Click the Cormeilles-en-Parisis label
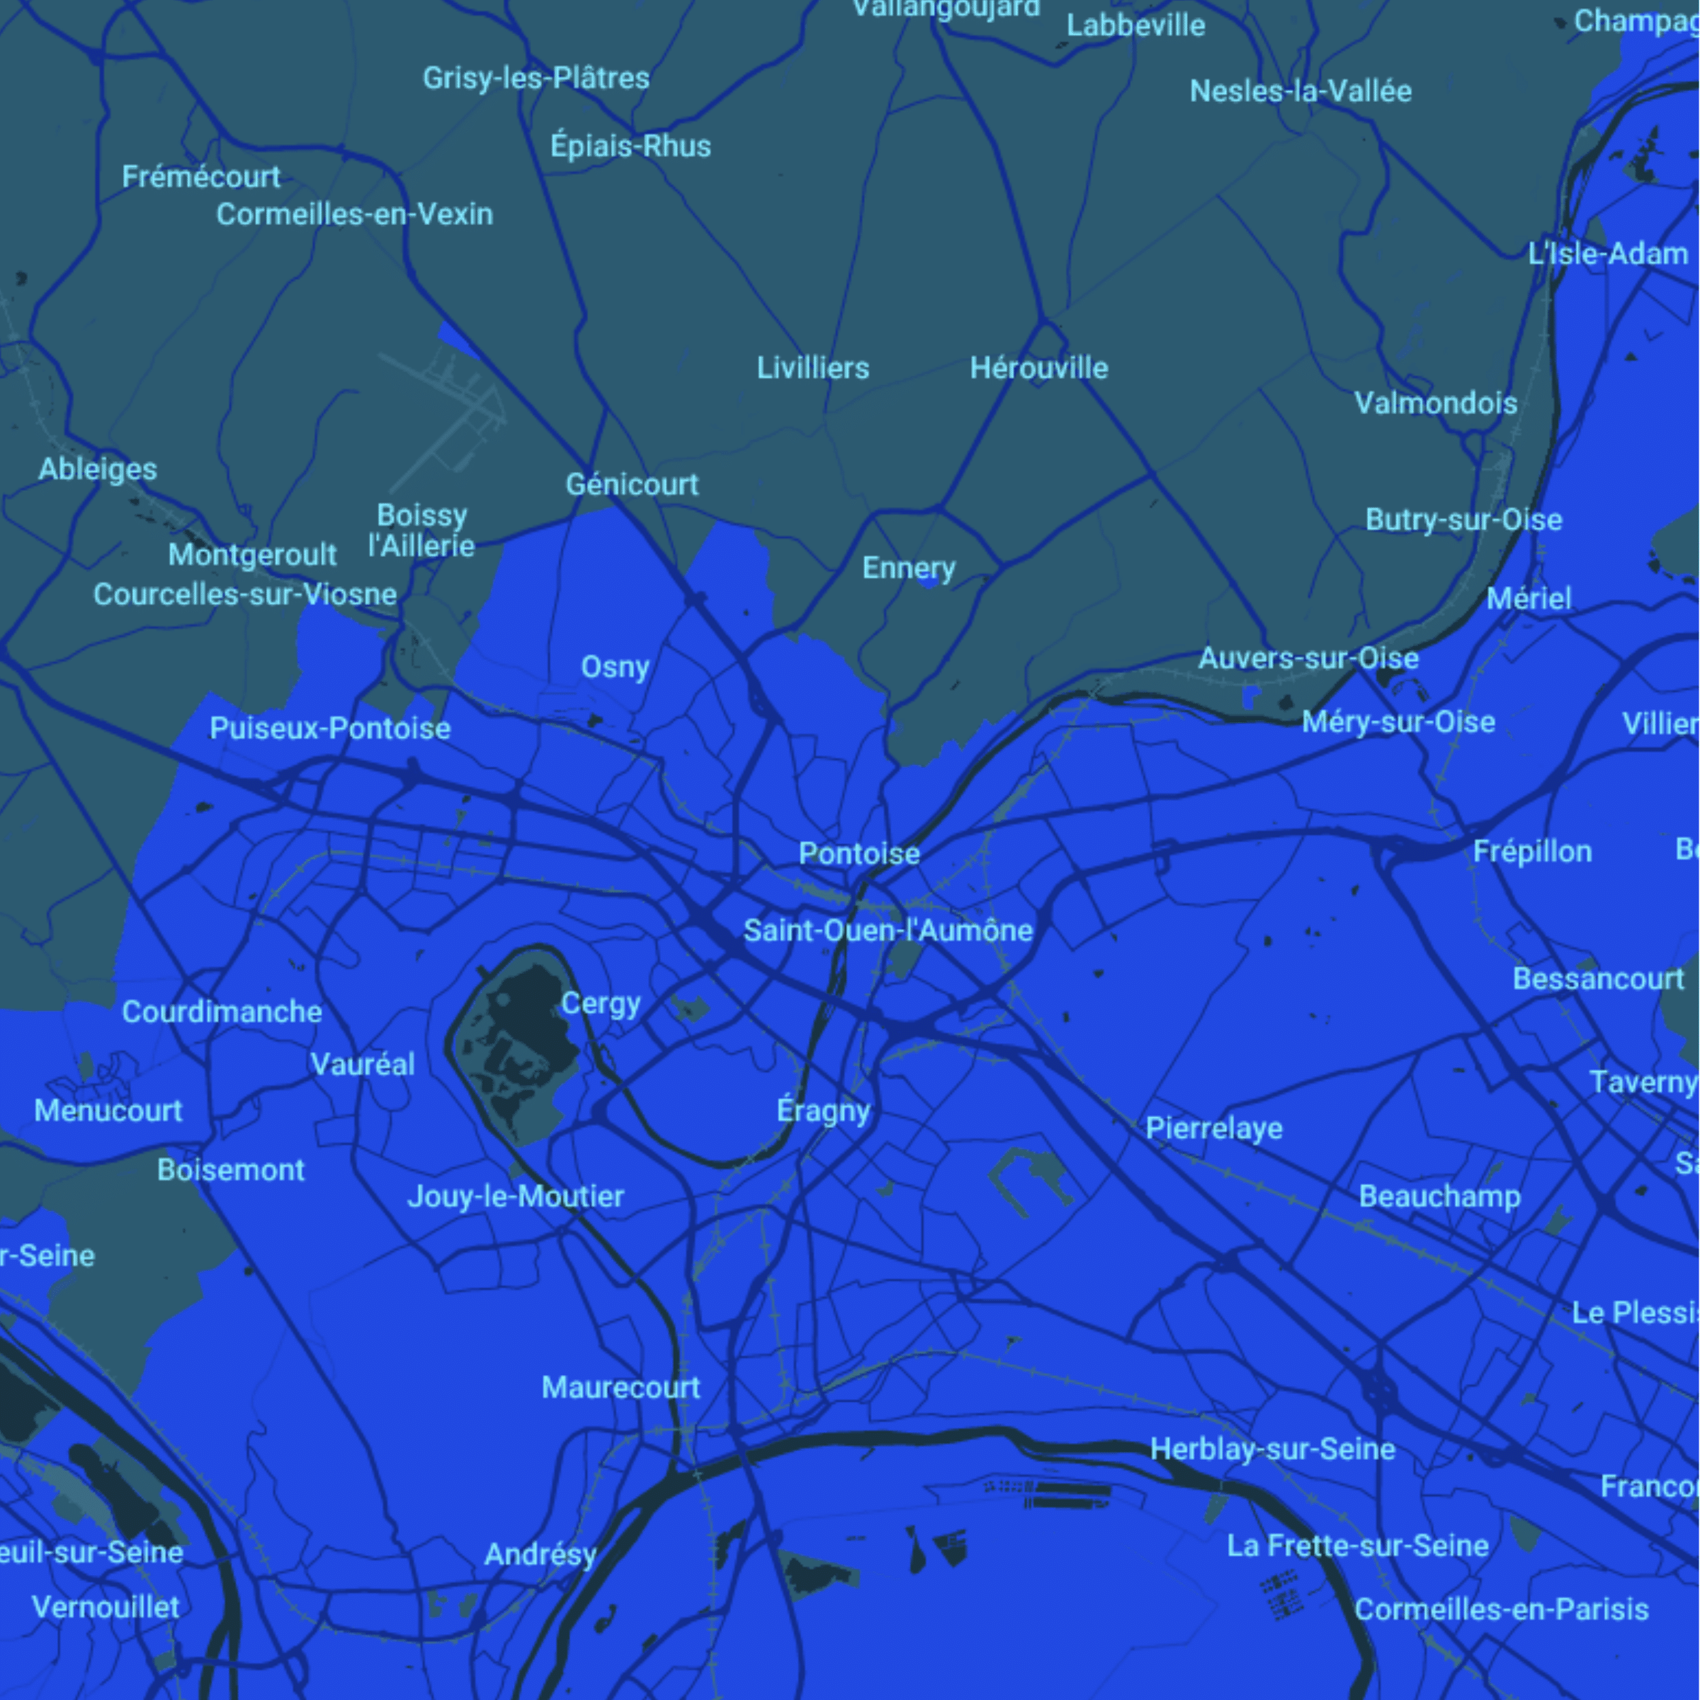This screenshot has height=1700, width=1700. (x=1501, y=1610)
